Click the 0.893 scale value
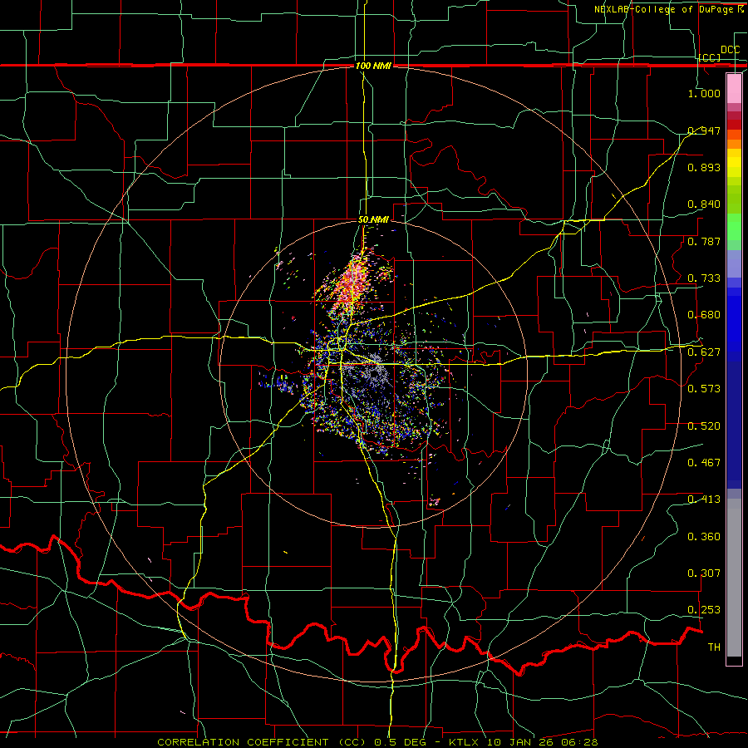This screenshot has width=748, height=748. click(x=704, y=167)
